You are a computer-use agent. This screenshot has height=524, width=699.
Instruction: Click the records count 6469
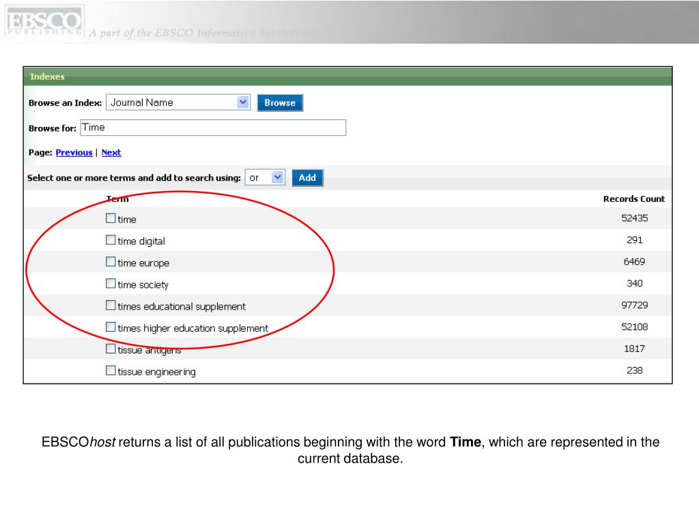tap(634, 262)
